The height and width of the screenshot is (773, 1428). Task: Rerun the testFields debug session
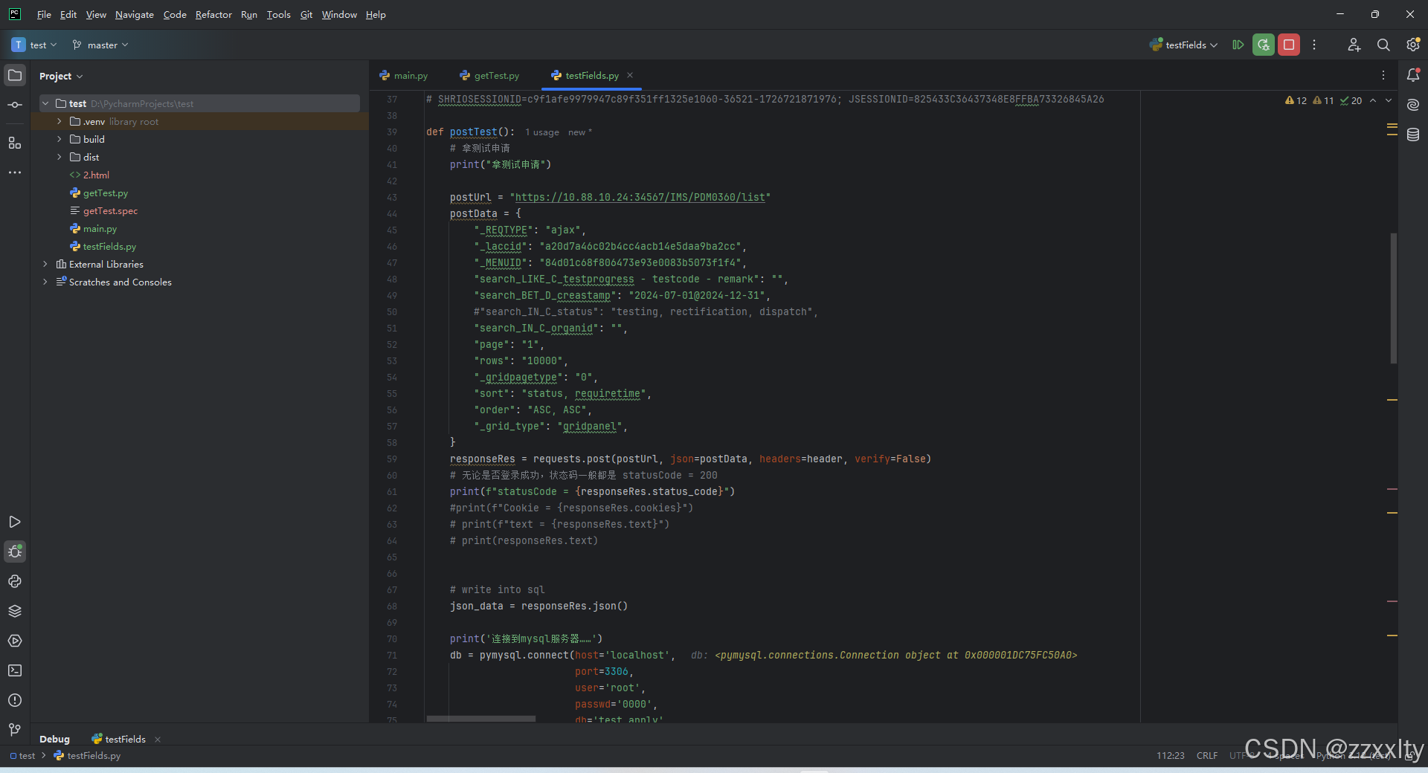(x=1263, y=45)
